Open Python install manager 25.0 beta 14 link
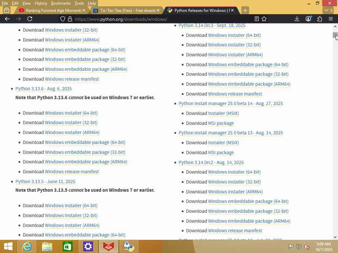Image resolution: width=338 pixels, height=253 pixels. tap(231, 103)
